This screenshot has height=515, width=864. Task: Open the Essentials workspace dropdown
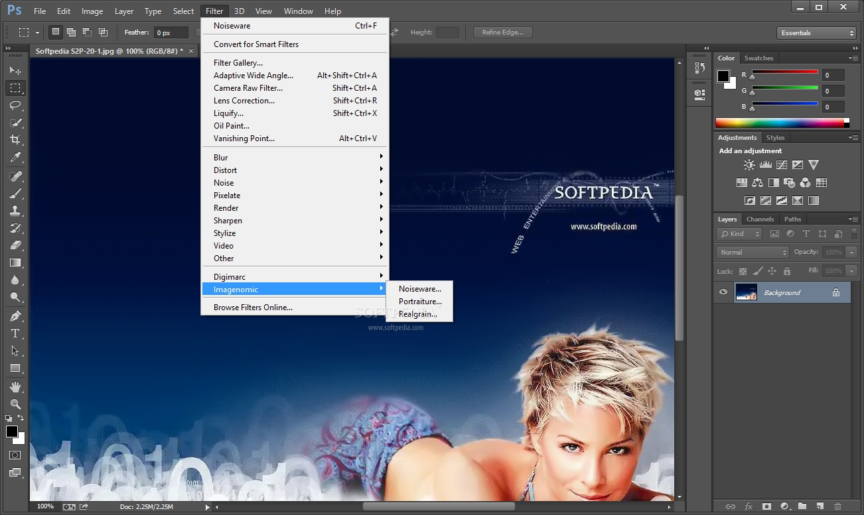click(x=817, y=33)
